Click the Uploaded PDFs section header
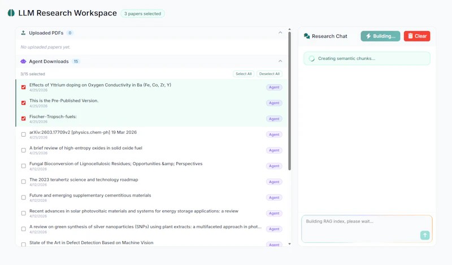The image size is (452, 265). click(151, 33)
